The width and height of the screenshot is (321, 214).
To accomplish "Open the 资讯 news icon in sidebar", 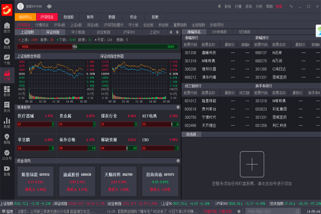I will pos(7,106).
